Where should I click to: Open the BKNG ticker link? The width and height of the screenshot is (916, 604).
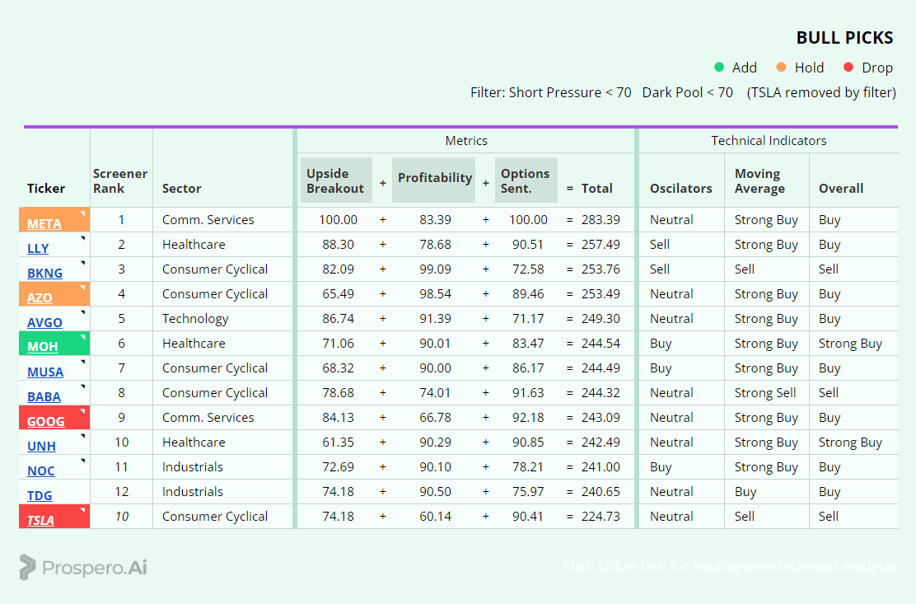(x=44, y=273)
